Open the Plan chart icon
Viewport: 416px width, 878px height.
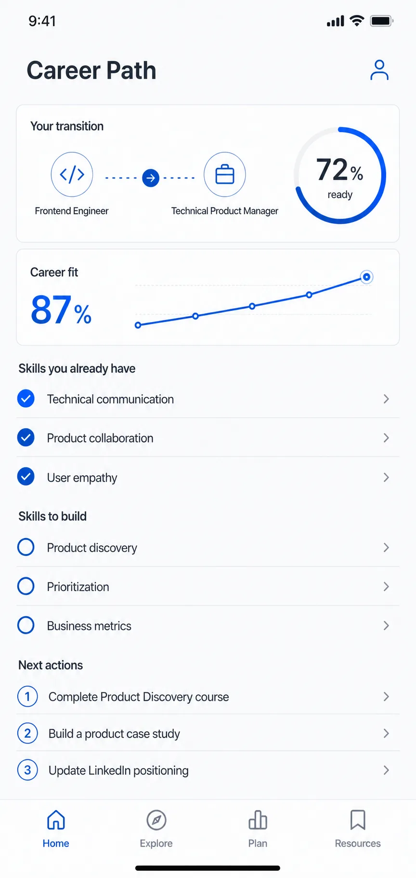point(258,820)
